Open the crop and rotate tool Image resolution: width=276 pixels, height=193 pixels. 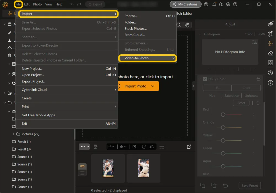270,34
